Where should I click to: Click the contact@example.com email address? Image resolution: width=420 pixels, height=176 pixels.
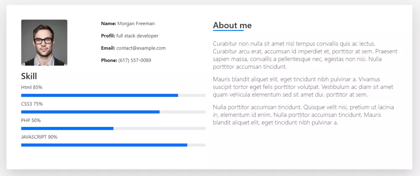click(141, 48)
